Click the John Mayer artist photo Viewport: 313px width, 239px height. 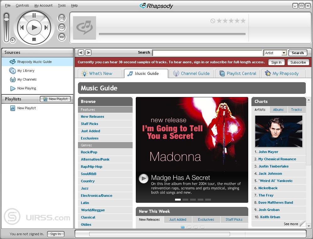(x=279, y=131)
